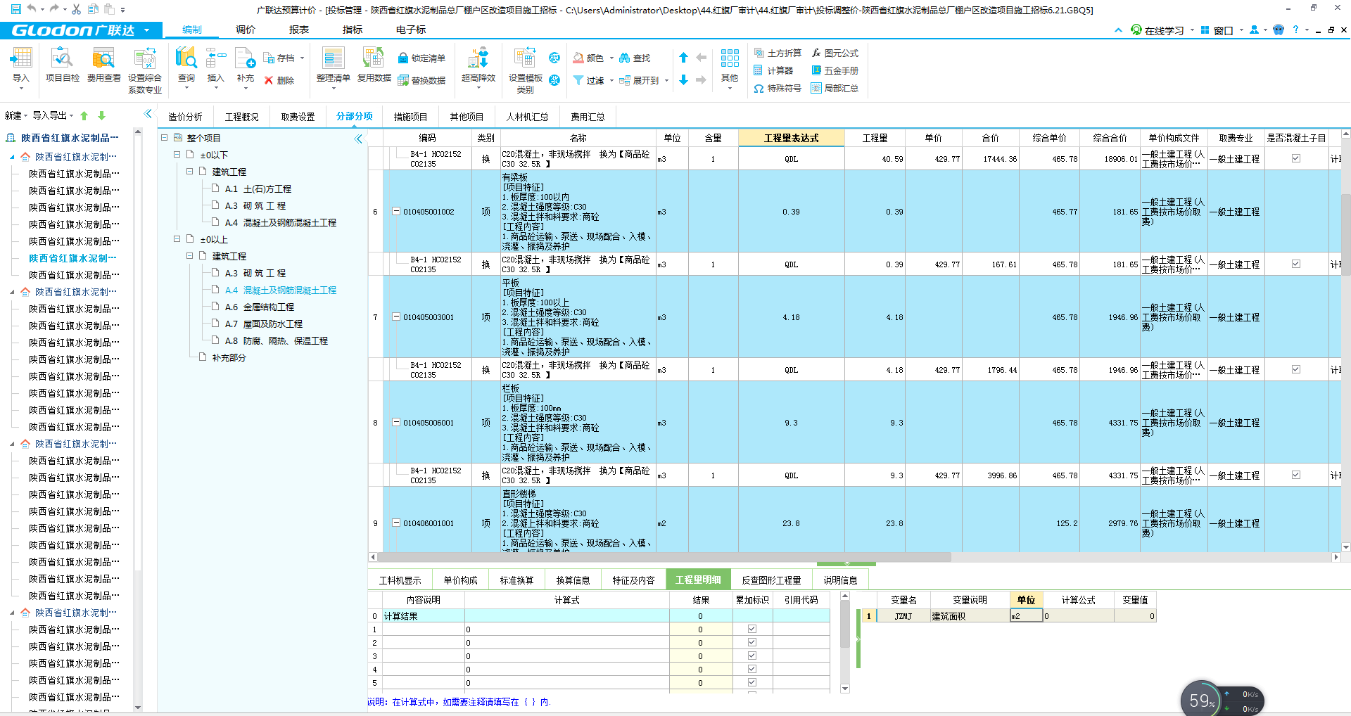The image size is (1351, 716).
Task: Toggle 是否混凝土子目 checkbox in the 4.18 sub-item row
Action: pos(1296,369)
